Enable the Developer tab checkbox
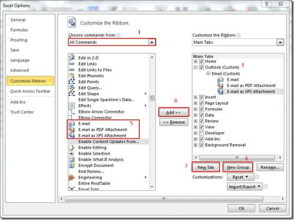Viewport: 294px width, 220px height. click(x=202, y=133)
